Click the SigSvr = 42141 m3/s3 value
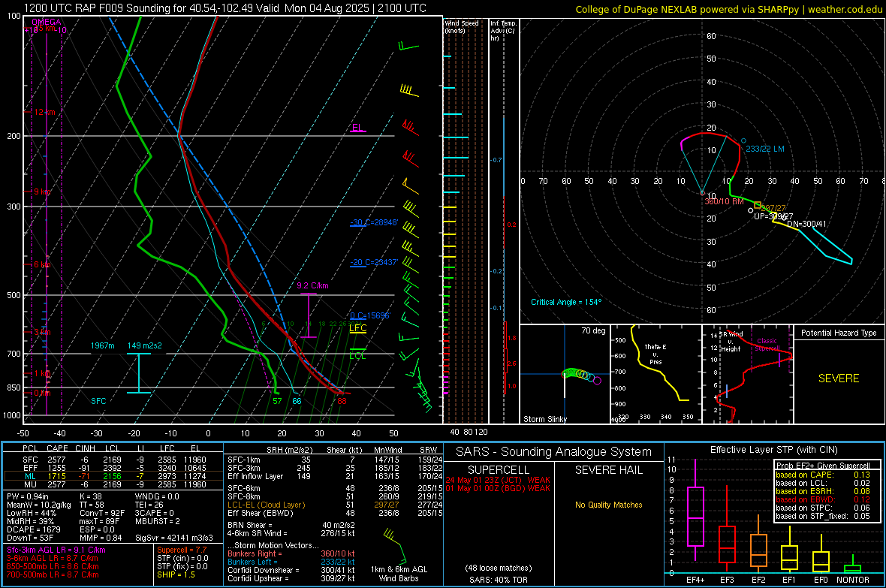The height and width of the screenshot is (588, 886). tap(174, 538)
